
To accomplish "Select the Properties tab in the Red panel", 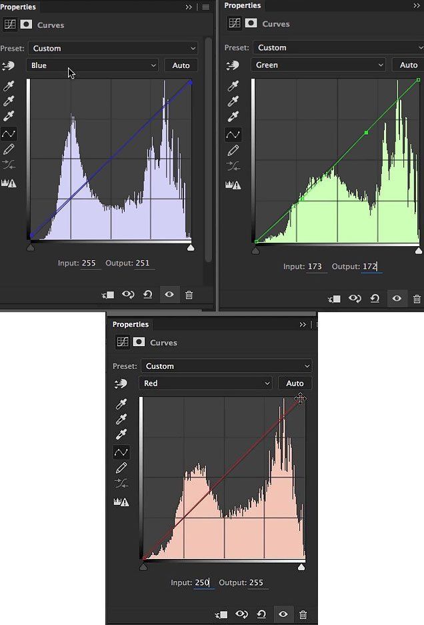I will (130, 324).
